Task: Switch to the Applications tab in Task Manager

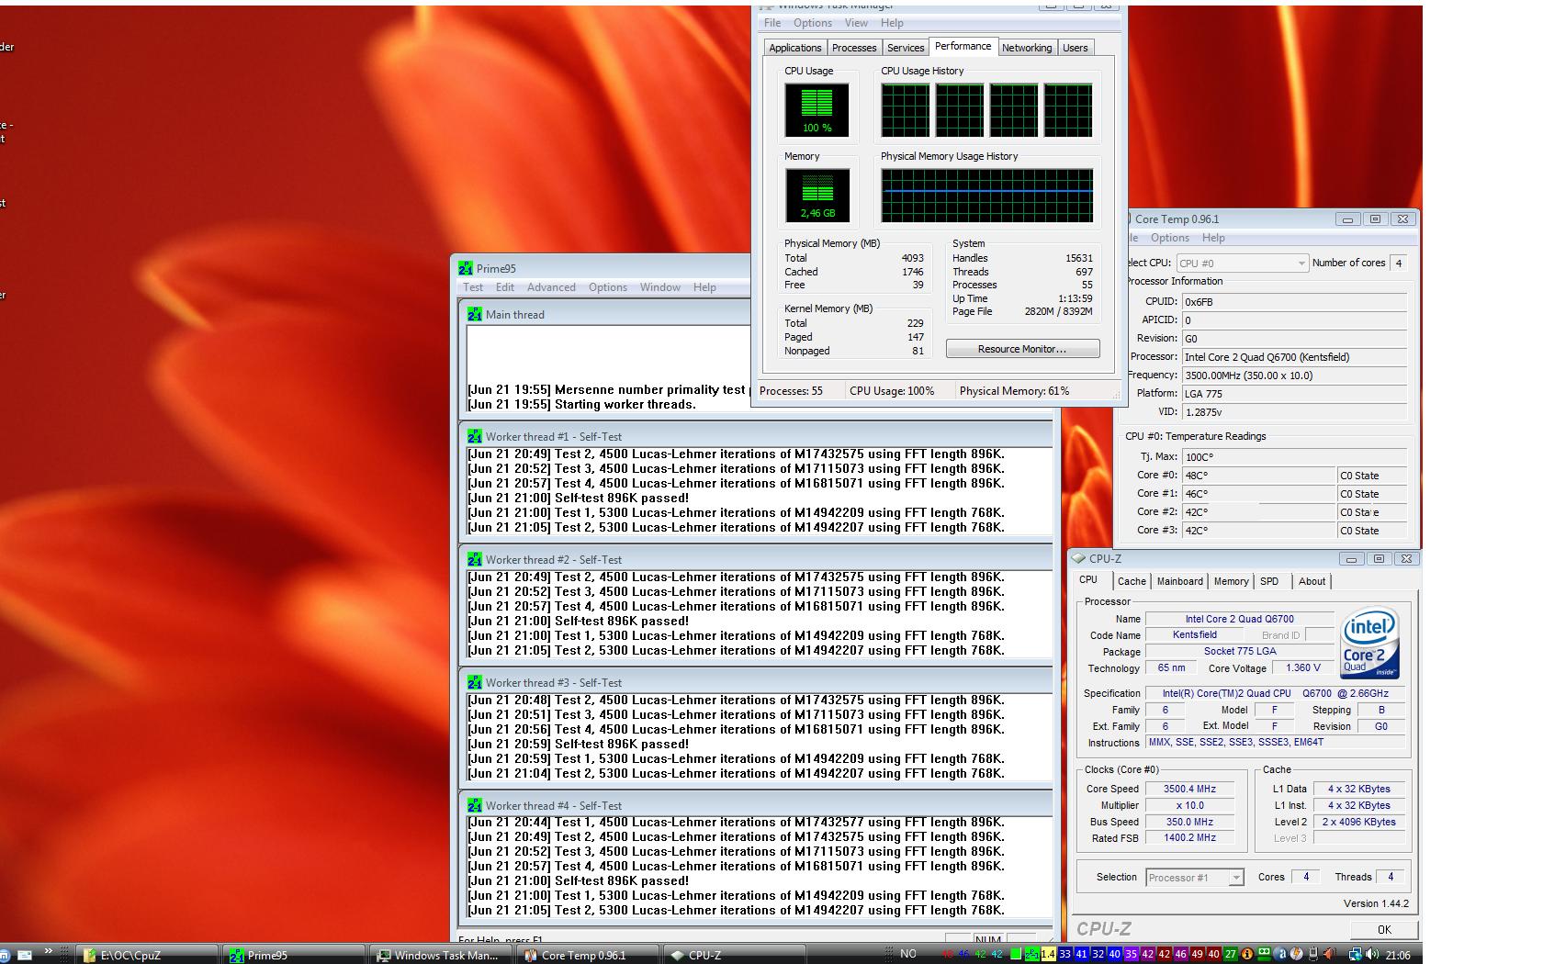Action: click(795, 48)
